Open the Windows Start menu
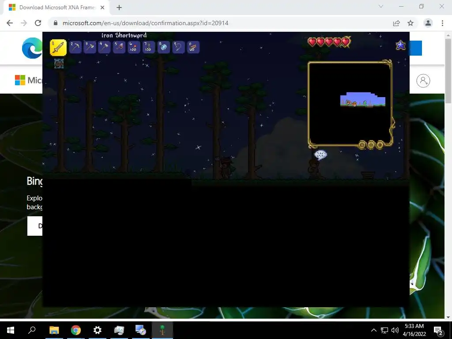Screen dimensions: 452x339 point(11,330)
